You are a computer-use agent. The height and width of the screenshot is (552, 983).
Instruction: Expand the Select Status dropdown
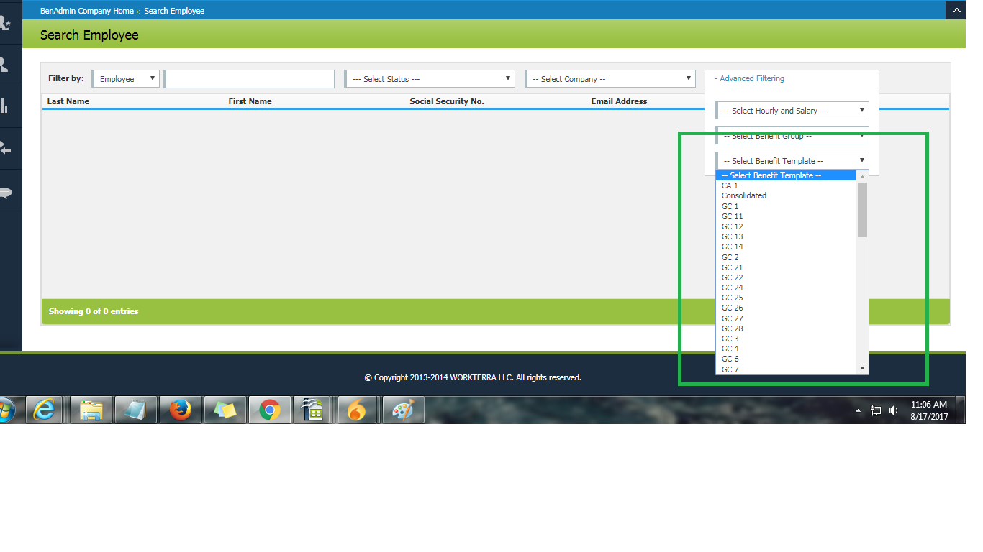(x=430, y=79)
